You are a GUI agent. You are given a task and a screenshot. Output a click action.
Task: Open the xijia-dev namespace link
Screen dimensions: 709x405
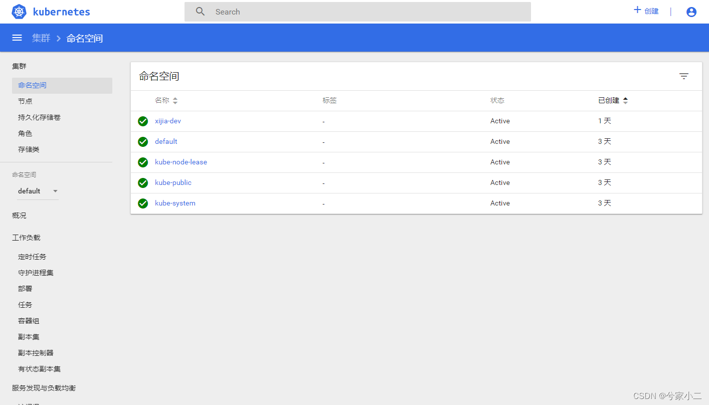[x=168, y=121]
